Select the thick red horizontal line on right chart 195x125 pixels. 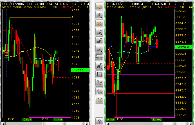tap(141, 94)
